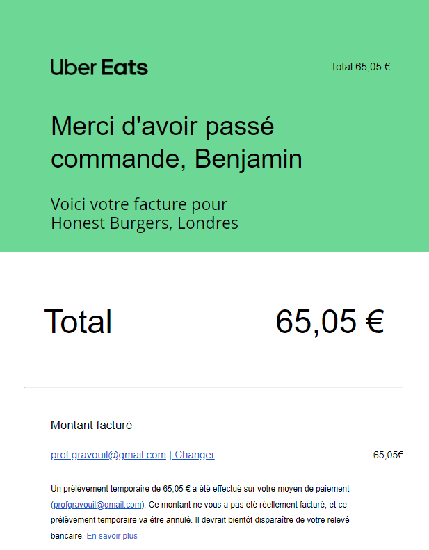
Task: Click the "Merci d'avoir passé" heading line
Action: 163,127
